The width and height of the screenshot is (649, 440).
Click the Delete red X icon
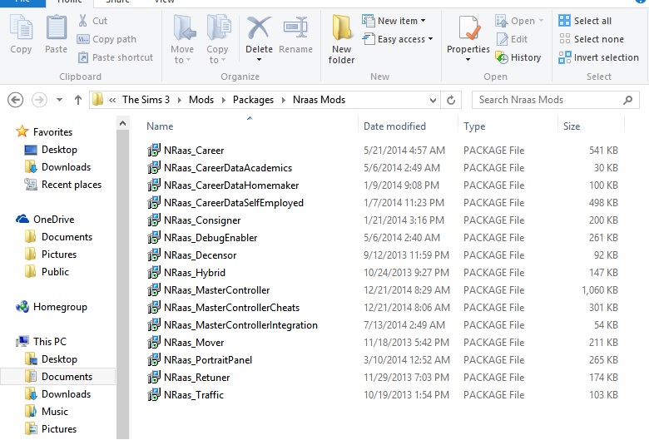pos(259,28)
